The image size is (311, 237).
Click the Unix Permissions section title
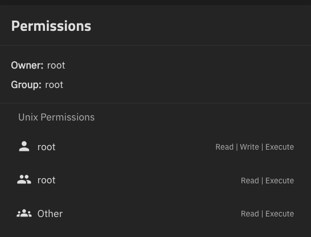click(x=56, y=117)
